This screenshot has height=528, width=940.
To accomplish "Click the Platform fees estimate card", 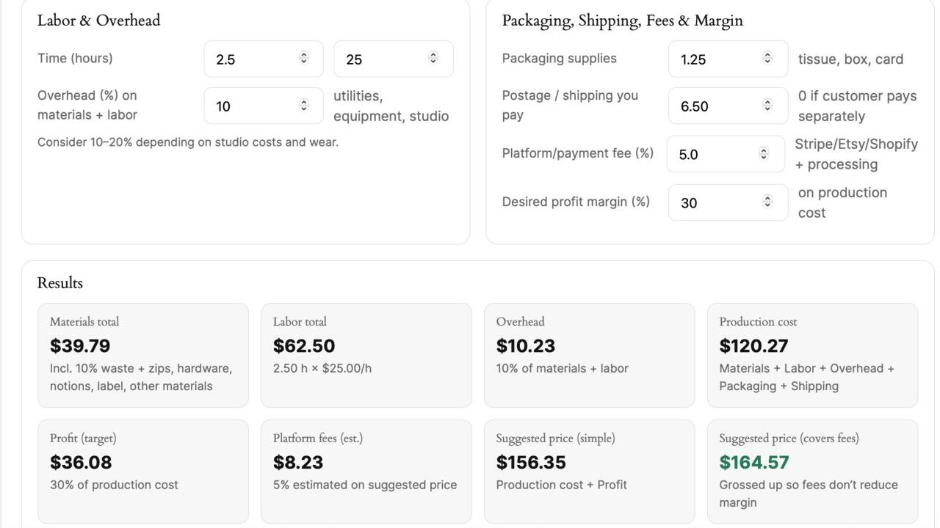I will pyautogui.click(x=366, y=471).
